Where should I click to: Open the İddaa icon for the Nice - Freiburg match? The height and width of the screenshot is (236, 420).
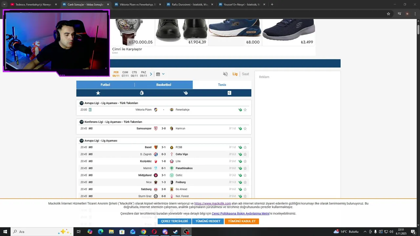click(x=240, y=182)
